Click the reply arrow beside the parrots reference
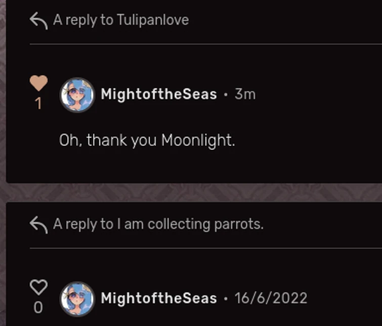 pyautogui.click(x=38, y=224)
